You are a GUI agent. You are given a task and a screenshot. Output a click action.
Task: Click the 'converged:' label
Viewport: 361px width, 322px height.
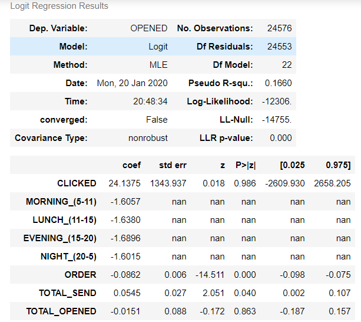click(64, 120)
